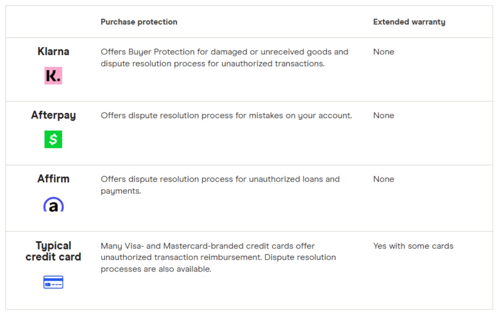Click Afterpay's dispute resolution description text

coord(226,116)
